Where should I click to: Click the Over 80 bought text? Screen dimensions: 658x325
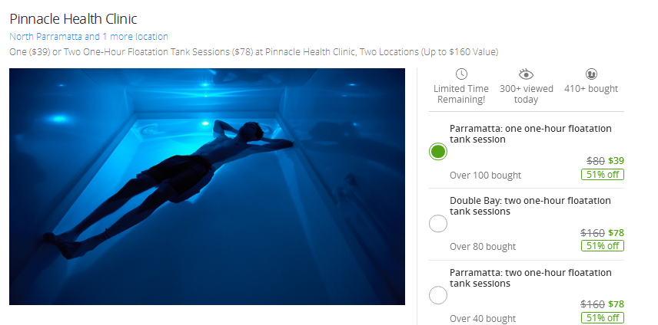pos(483,246)
